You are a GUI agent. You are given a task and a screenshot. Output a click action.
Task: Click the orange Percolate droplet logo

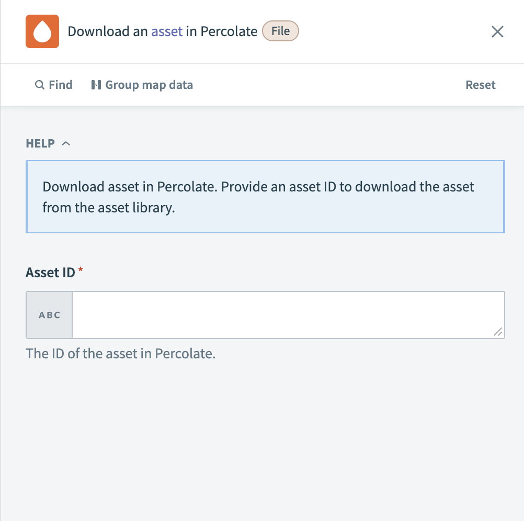tap(42, 31)
